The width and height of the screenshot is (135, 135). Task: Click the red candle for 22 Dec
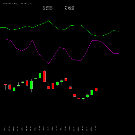tap(75, 95)
